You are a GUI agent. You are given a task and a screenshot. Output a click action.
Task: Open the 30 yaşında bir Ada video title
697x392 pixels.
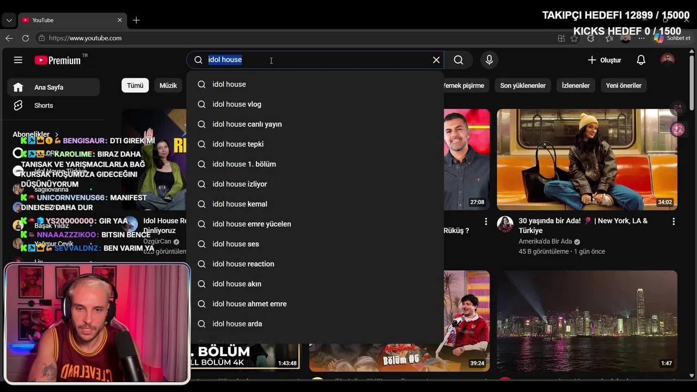point(583,225)
